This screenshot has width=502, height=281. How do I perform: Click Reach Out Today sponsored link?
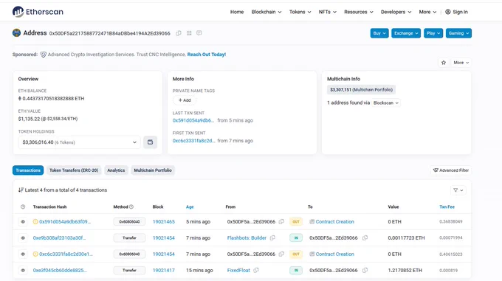pyautogui.click(x=207, y=55)
